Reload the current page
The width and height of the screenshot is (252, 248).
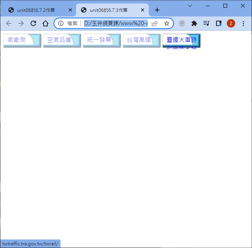point(33,23)
